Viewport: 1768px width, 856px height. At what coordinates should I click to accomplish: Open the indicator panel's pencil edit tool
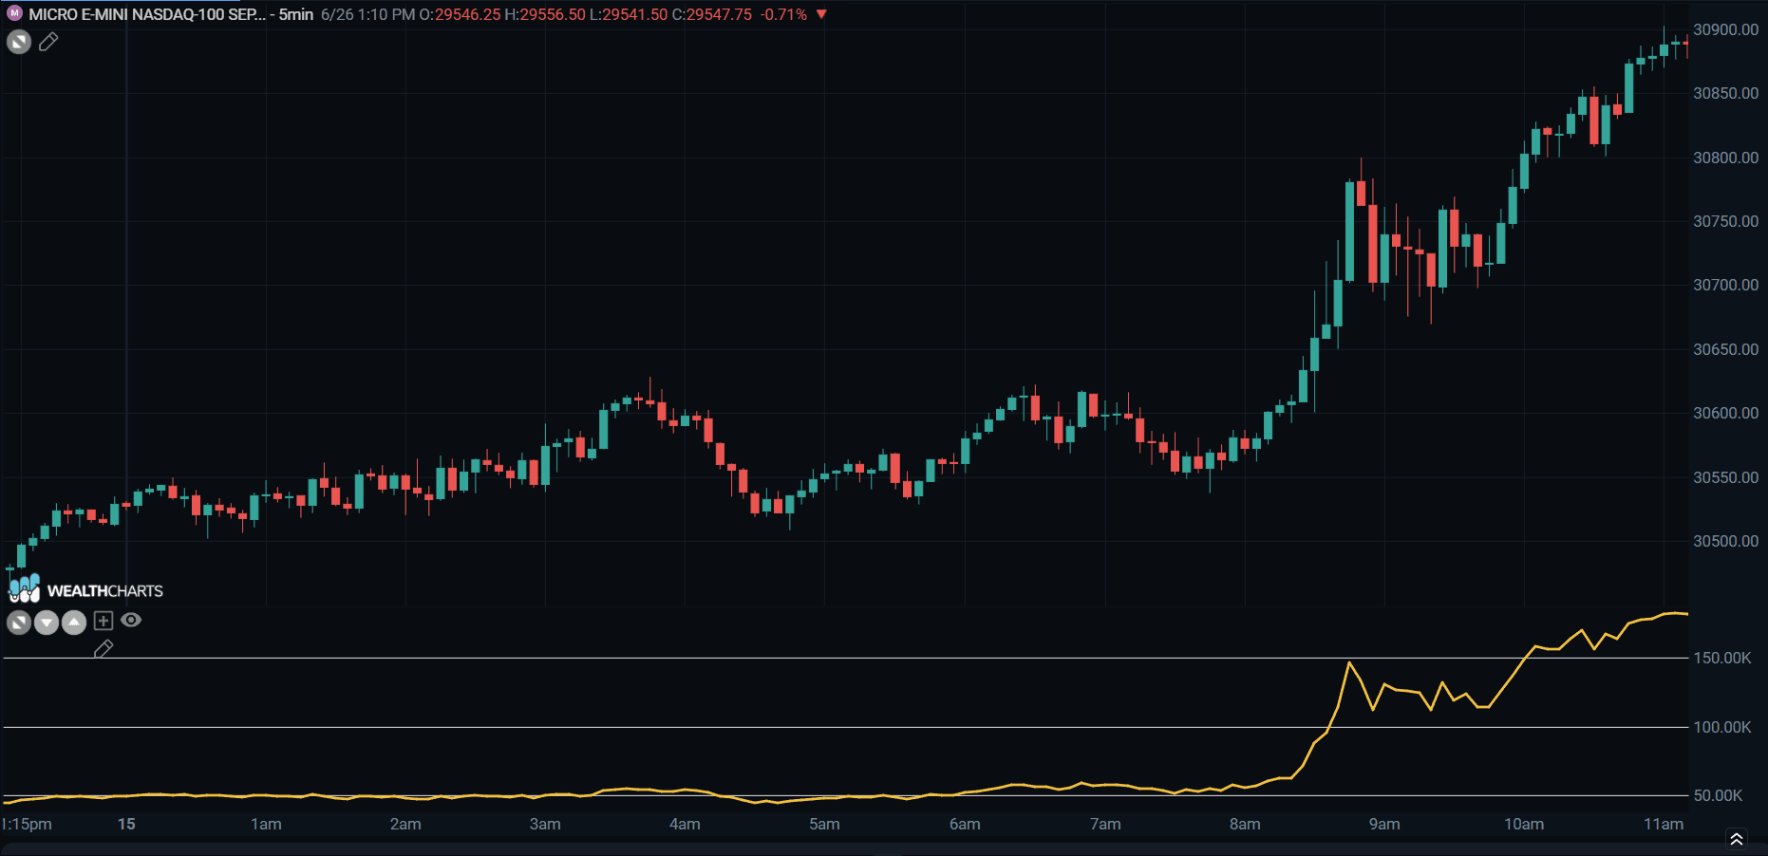(x=103, y=649)
